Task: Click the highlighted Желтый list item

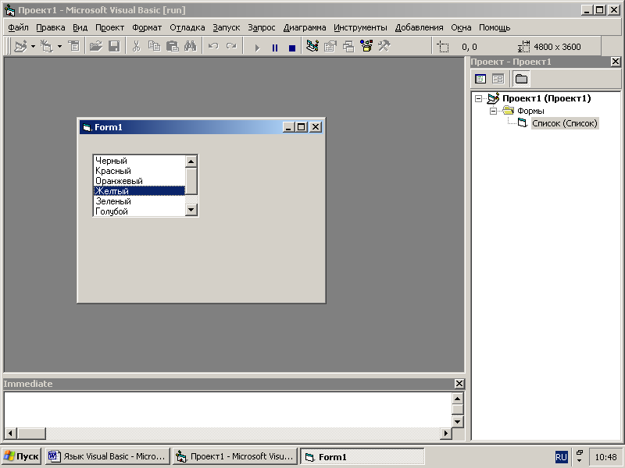Action: [x=139, y=191]
